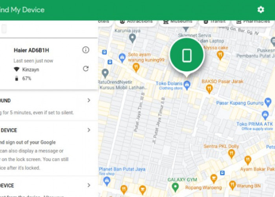The height and width of the screenshot is (197, 275).
Task: Select the Pasar Kupang Gunung cart pin
Action: pyautogui.click(x=268, y=102)
